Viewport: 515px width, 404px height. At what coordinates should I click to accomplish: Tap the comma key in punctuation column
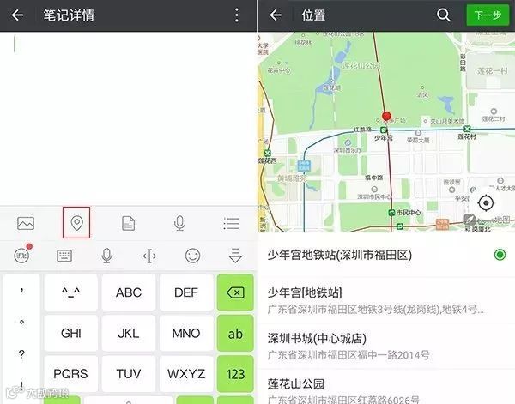pos(21,291)
